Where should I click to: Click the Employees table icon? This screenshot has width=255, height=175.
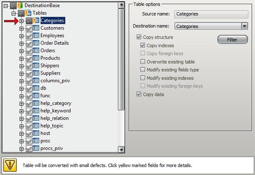[x=36, y=36]
